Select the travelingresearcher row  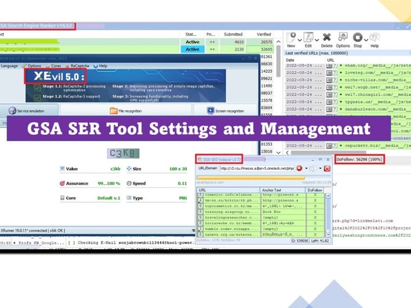point(261,218)
